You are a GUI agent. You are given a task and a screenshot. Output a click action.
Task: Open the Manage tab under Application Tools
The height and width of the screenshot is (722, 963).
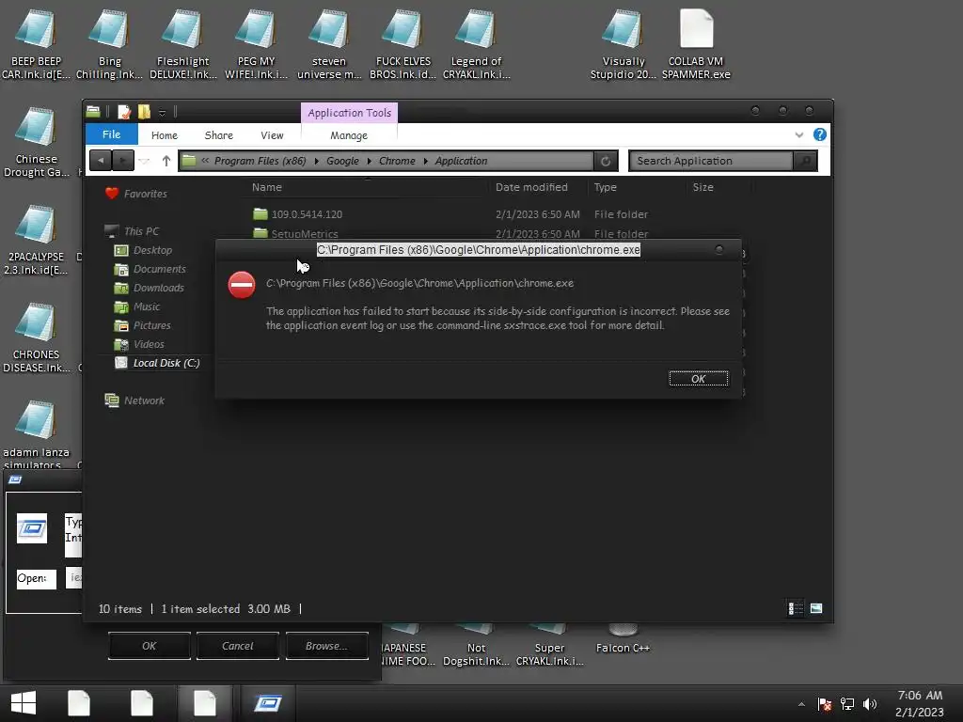point(349,135)
